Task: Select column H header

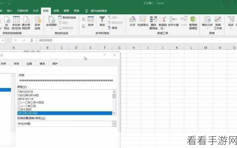Action: [134, 48]
